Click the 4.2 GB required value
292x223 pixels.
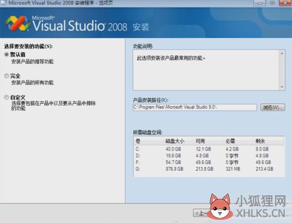pyautogui.click(x=232, y=149)
